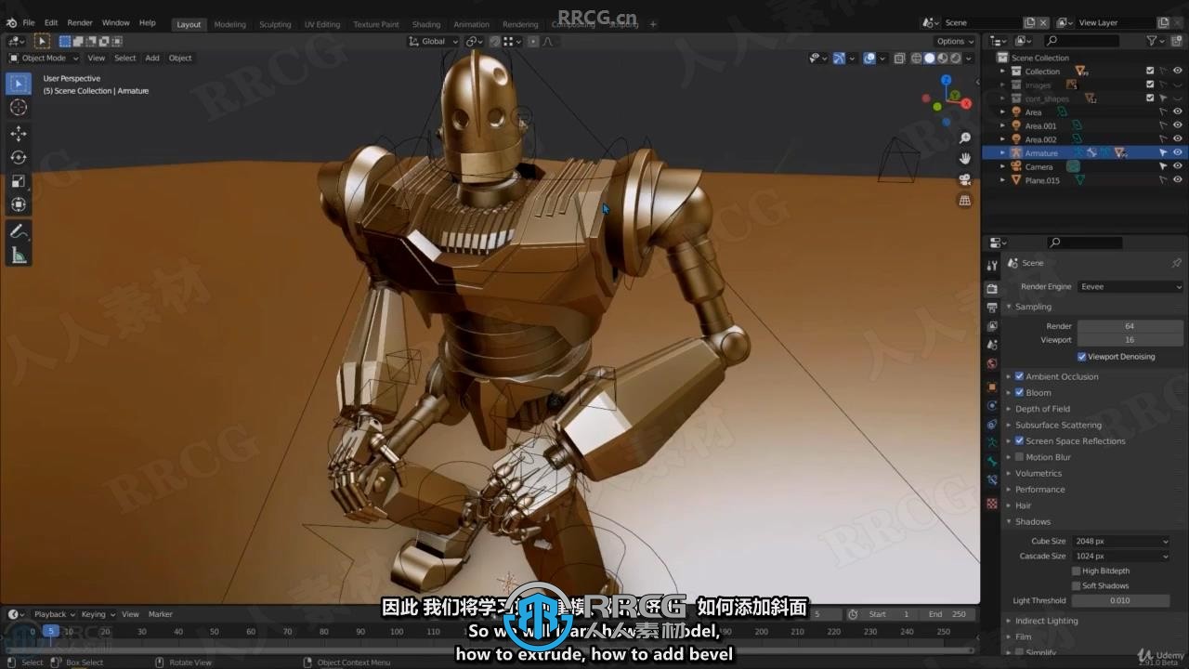Viewport: 1189px width, 669px height.
Task: Switch to solid viewport shading
Action: [929, 58]
